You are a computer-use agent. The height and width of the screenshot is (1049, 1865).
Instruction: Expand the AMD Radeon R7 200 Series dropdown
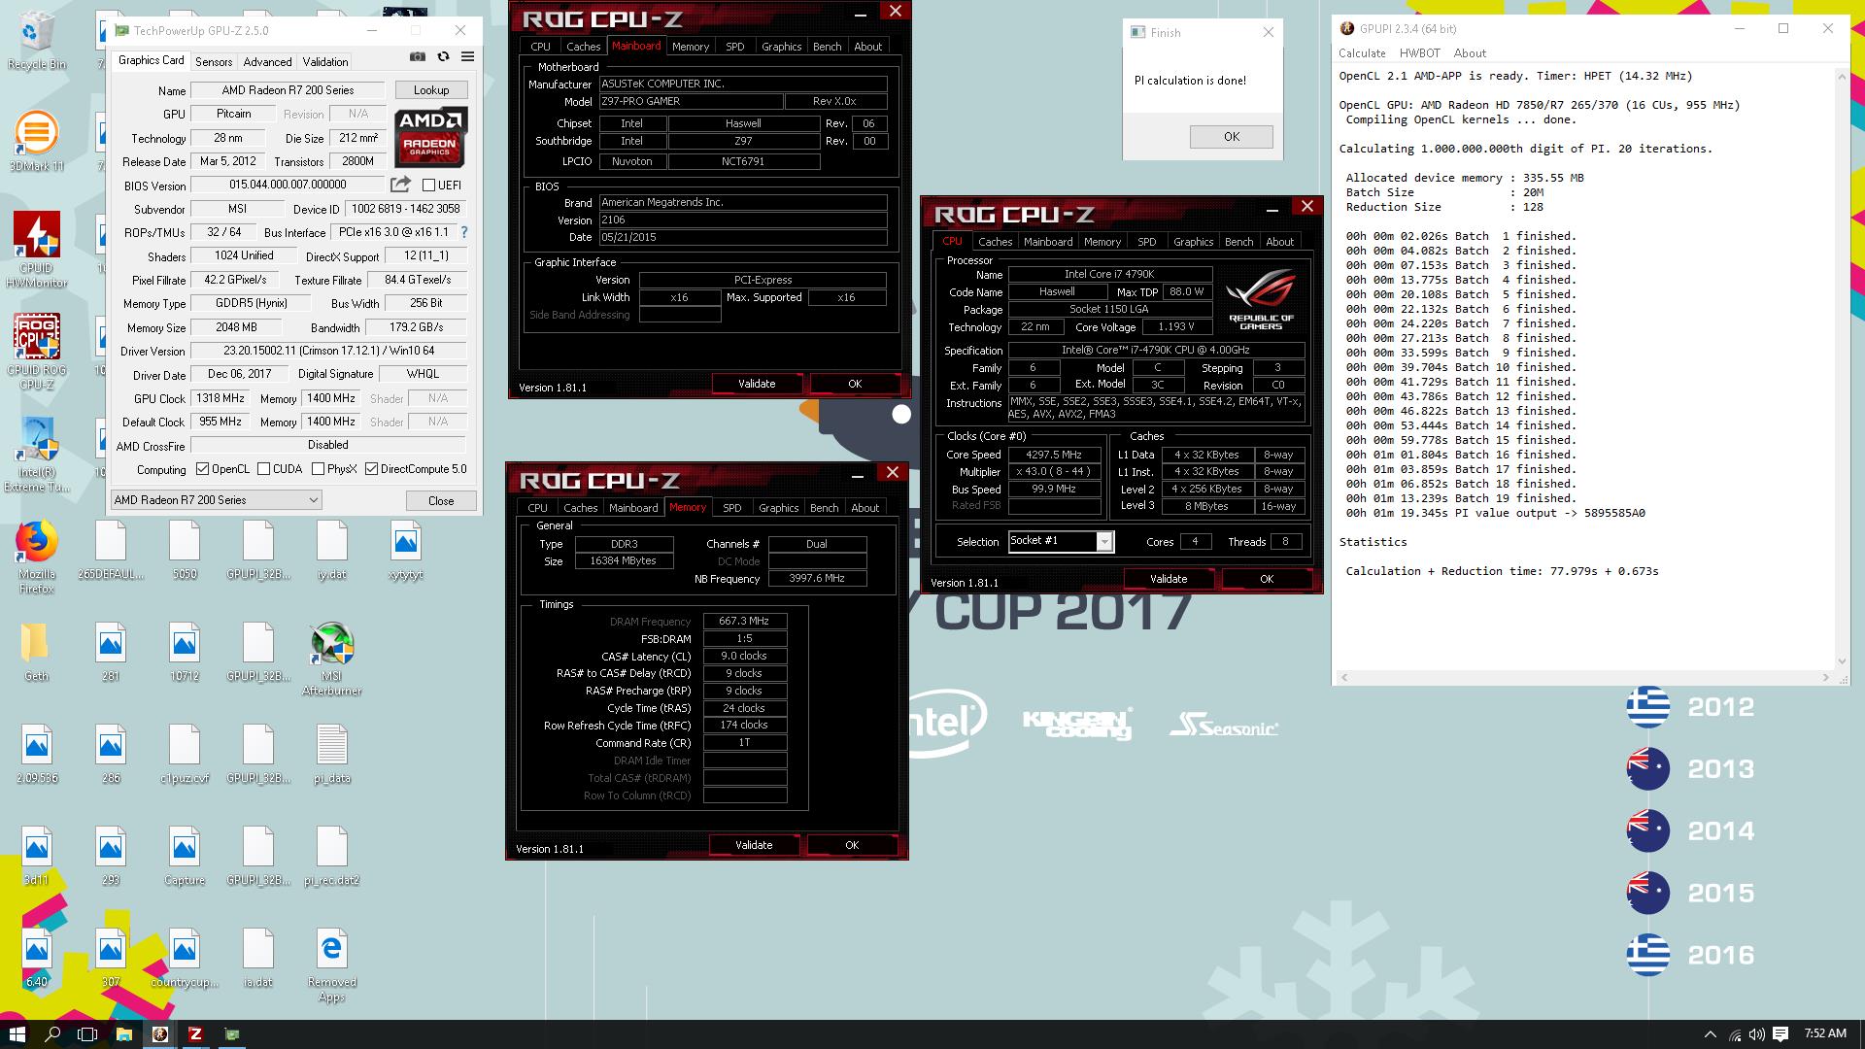tap(216, 500)
